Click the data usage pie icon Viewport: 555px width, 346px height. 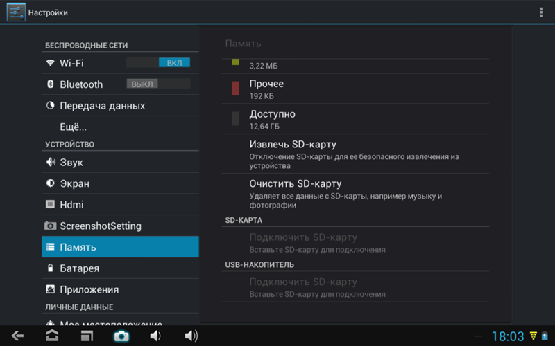pos(50,105)
